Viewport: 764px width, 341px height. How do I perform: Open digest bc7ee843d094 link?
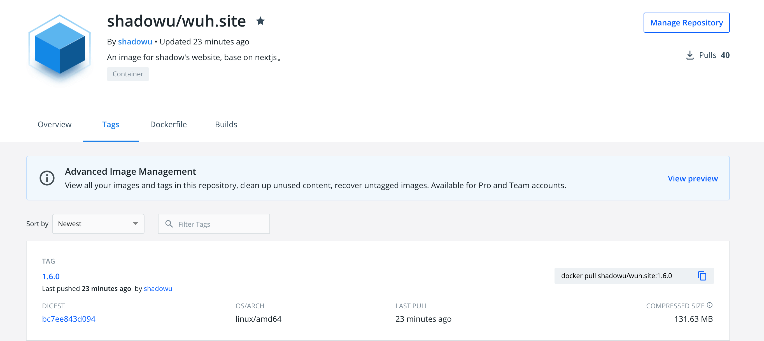[69, 319]
